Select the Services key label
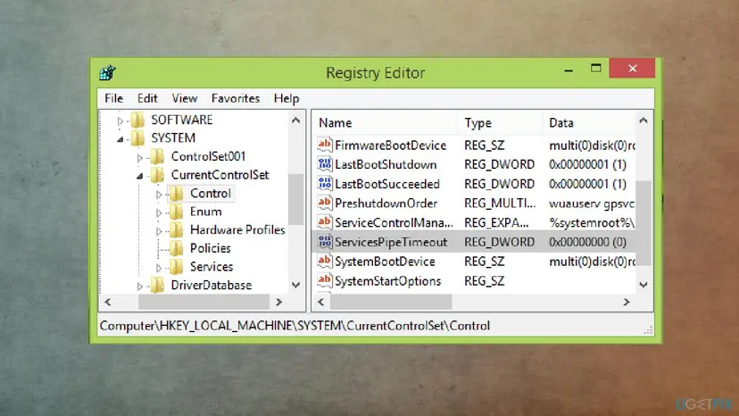The width and height of the screenshot is (739, 416). coord(212,267)
